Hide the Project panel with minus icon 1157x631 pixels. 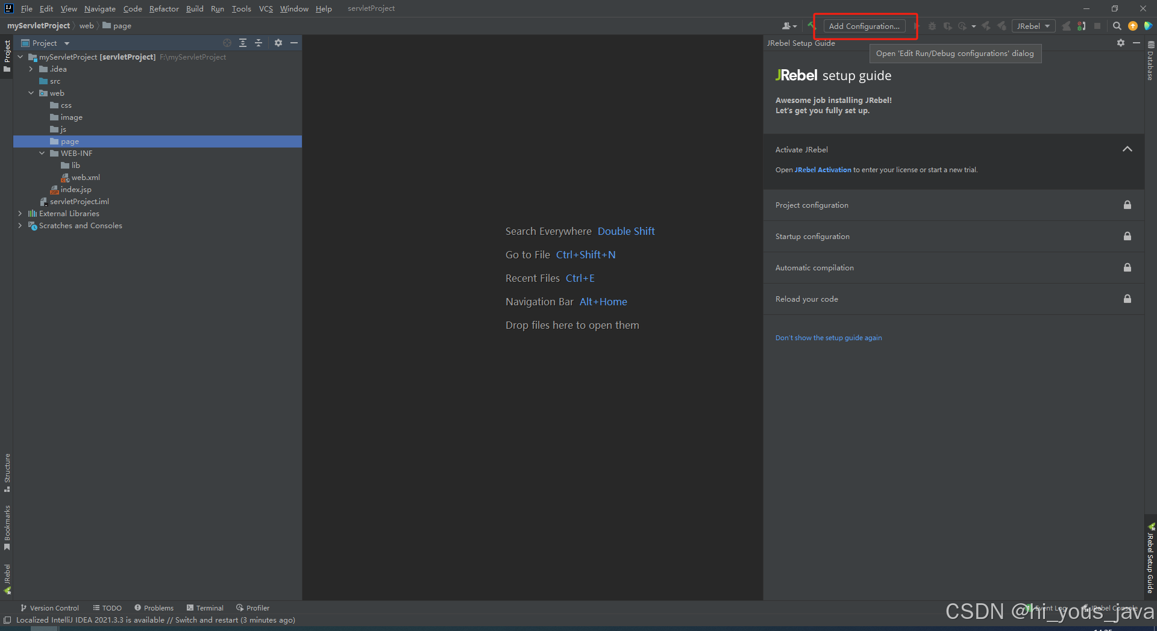click(294, 43)
